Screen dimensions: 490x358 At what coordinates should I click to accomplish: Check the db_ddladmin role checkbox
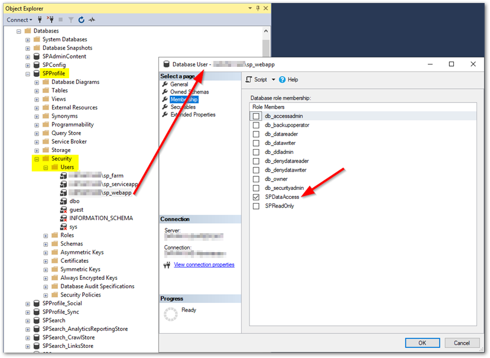coord(257,152)
